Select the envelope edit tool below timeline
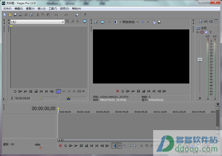The height and width of the screenshot is (156, 222). click(124, 146)
